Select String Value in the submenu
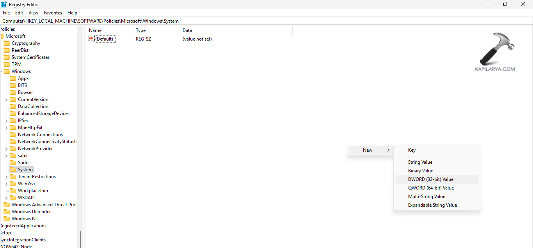Screen dimensions: 533x248 pos(437,162)
